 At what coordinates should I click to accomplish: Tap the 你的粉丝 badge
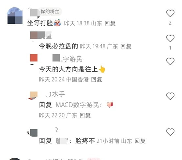50,12
